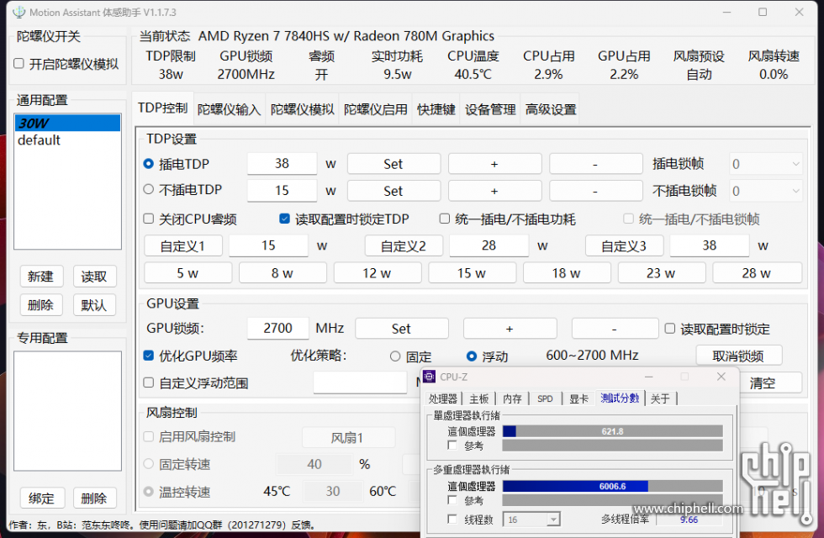Set TDP to 12 w preset
This screenshot has width=824, height=538.
[377, 273]
